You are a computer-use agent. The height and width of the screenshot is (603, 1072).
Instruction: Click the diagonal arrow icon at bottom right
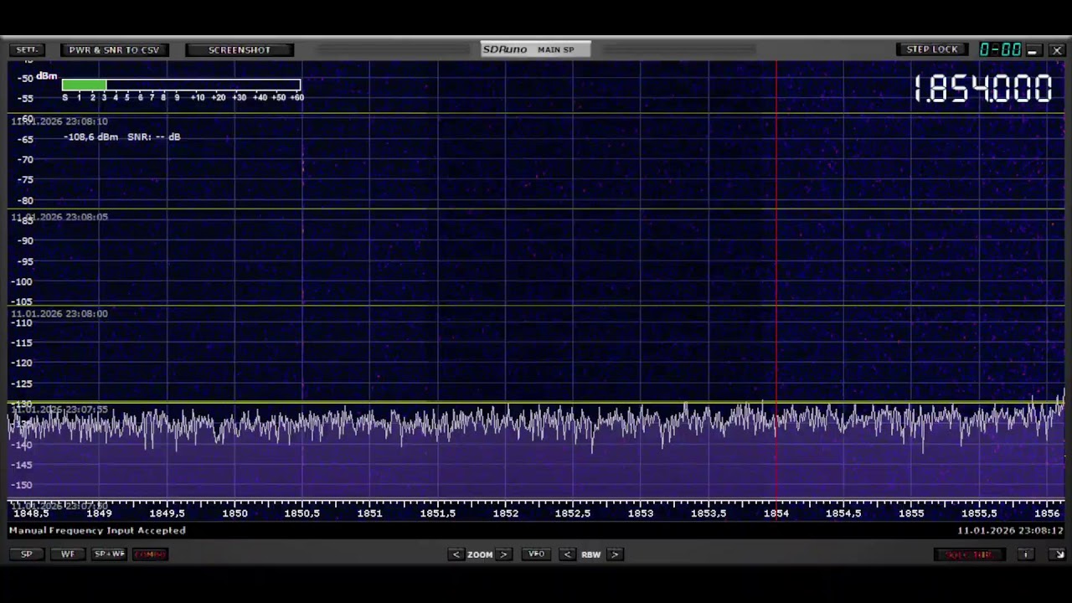click(x=1059, y=554)
